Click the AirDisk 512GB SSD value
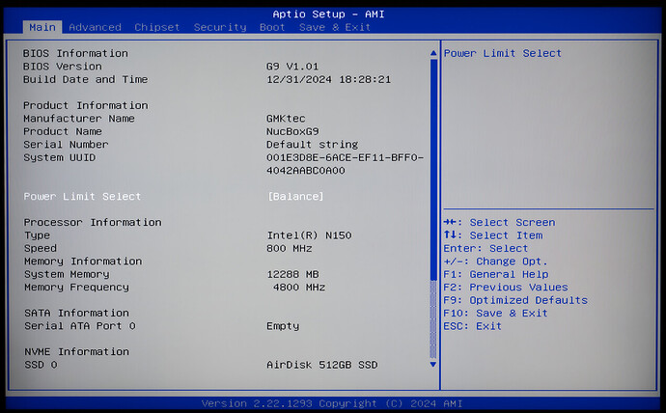Image resolution: width=666 pixels, height=413 pixels. tap(322, 365)
